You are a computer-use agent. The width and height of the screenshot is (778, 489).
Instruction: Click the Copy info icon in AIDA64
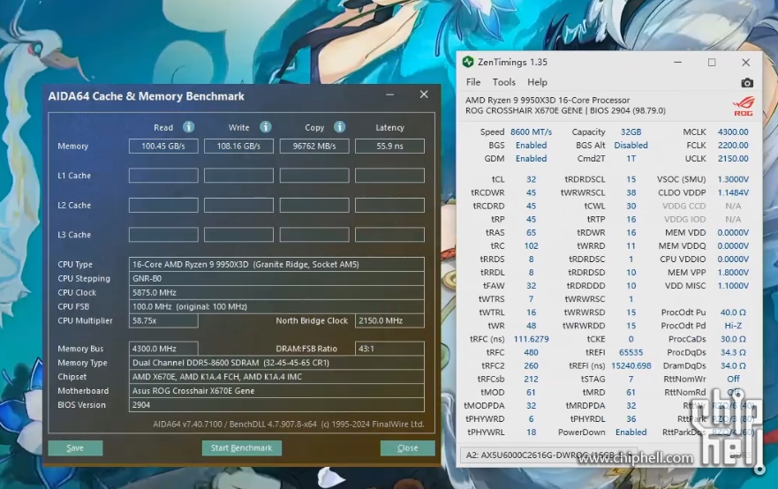[339, 127]
